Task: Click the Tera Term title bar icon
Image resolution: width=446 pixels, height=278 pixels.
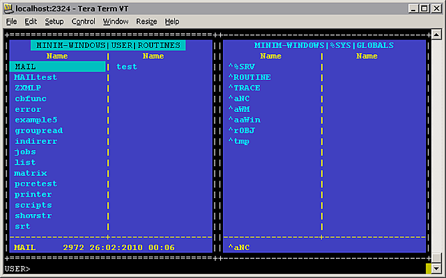Action: point(9,8)
